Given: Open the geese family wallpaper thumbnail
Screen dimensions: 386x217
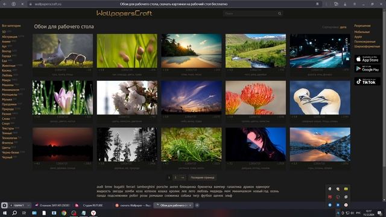Looking at the screenshot, I should 63,51.
